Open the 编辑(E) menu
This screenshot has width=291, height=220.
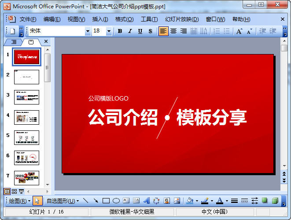(x=52, y=19)
